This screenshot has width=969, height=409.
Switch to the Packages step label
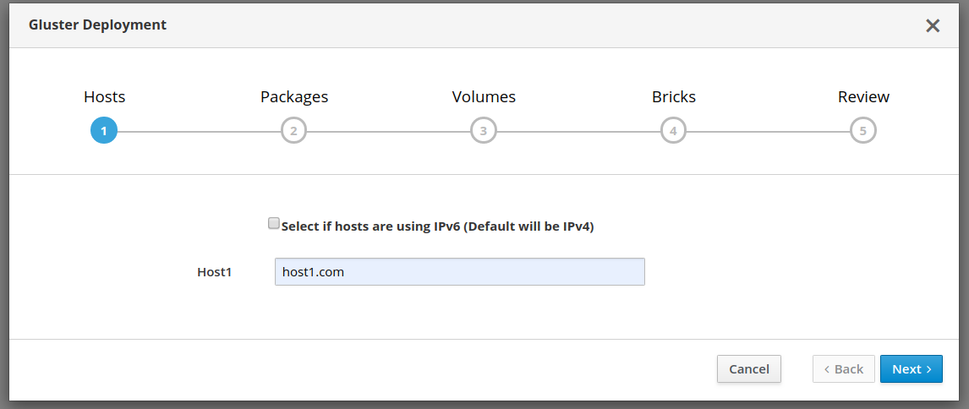(x=293, y=97)
